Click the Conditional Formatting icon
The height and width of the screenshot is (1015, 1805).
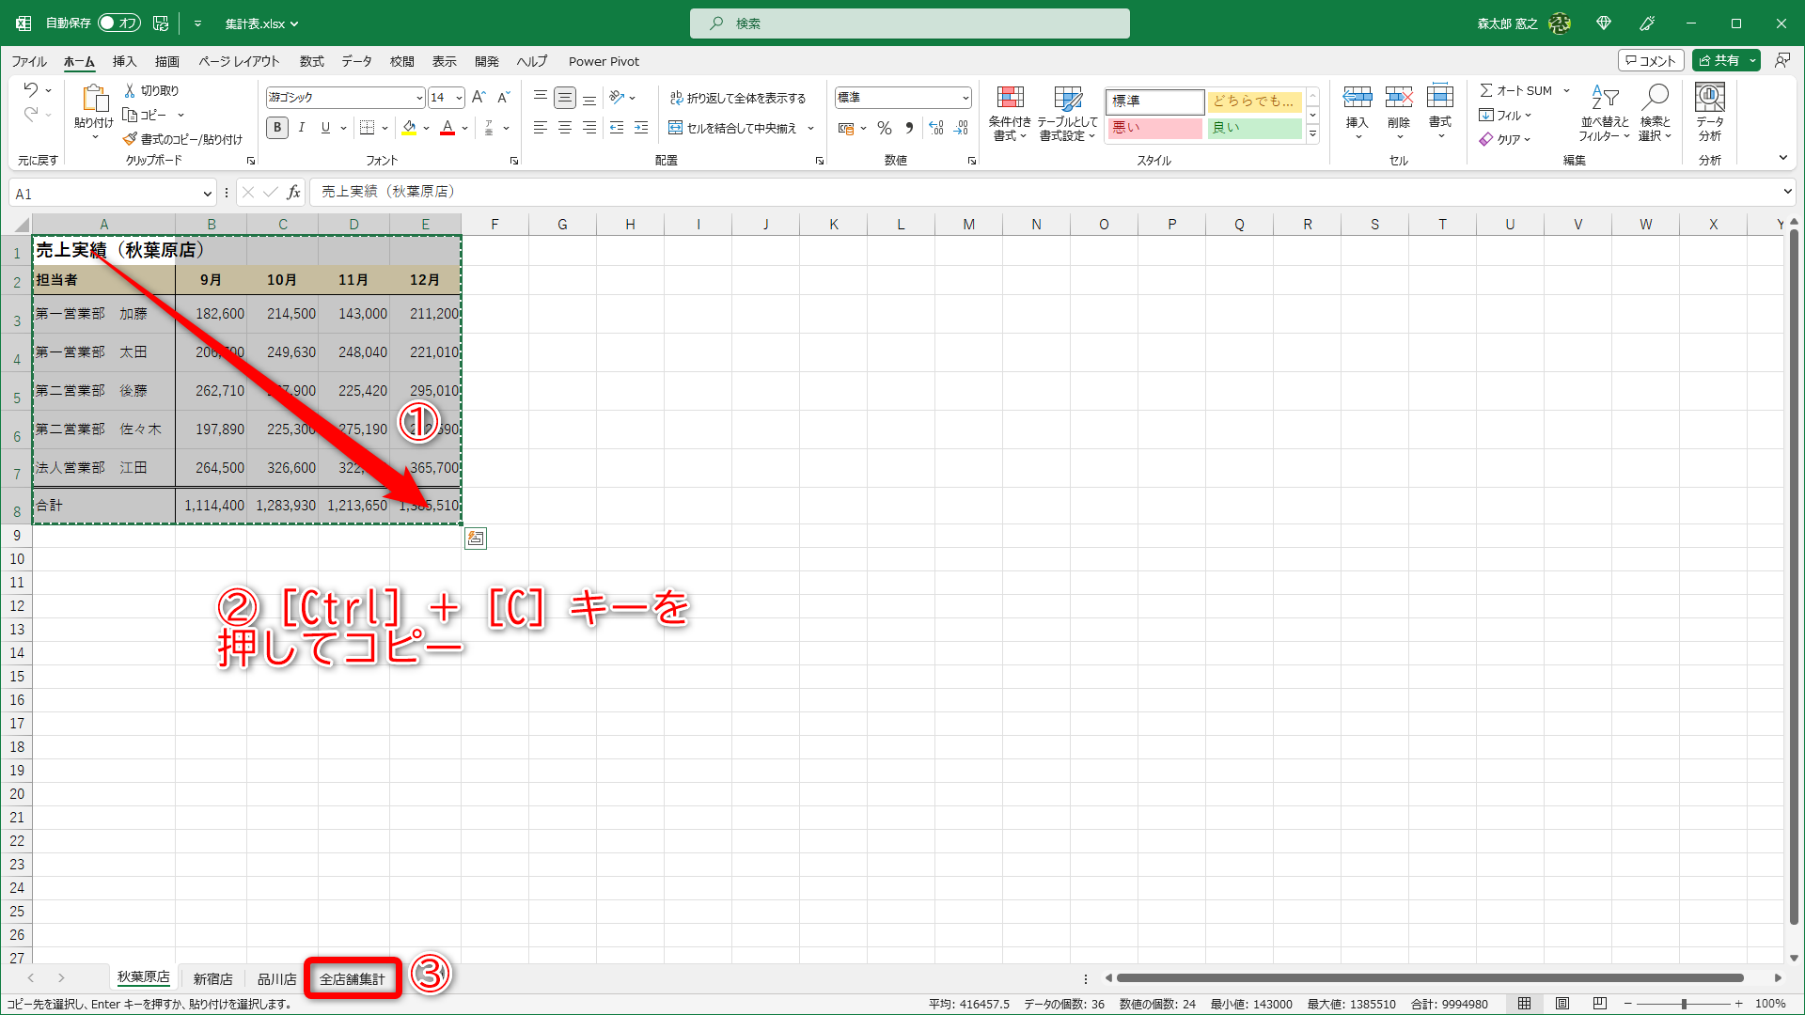point(1010,99)
